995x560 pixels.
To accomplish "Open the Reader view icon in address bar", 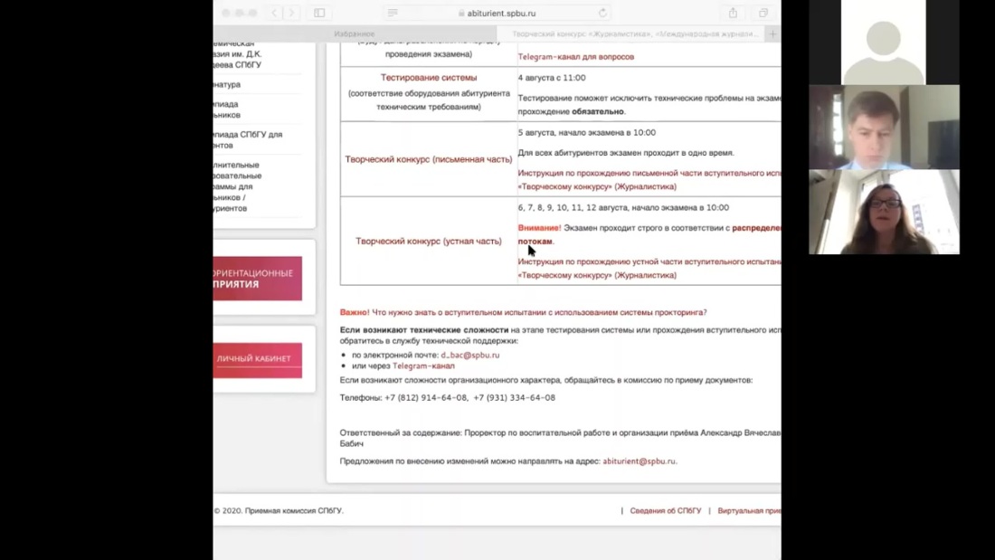I will point(393,13).
